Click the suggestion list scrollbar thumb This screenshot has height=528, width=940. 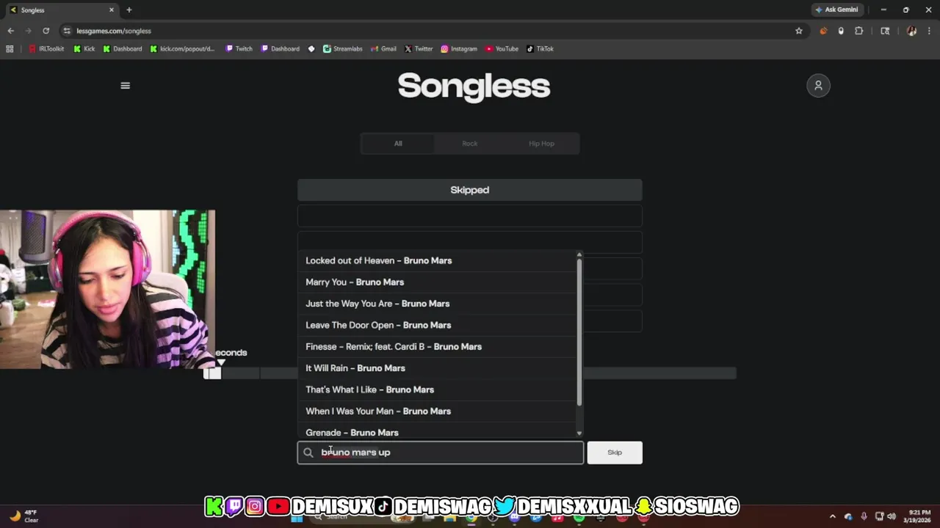tap(579, 332)
